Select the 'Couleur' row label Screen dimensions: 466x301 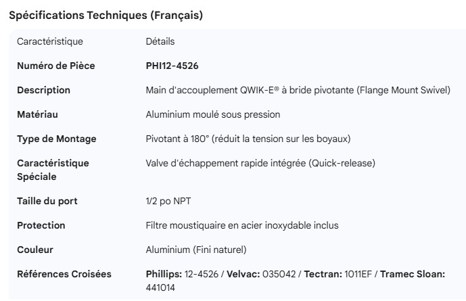[x=34, y=250]
